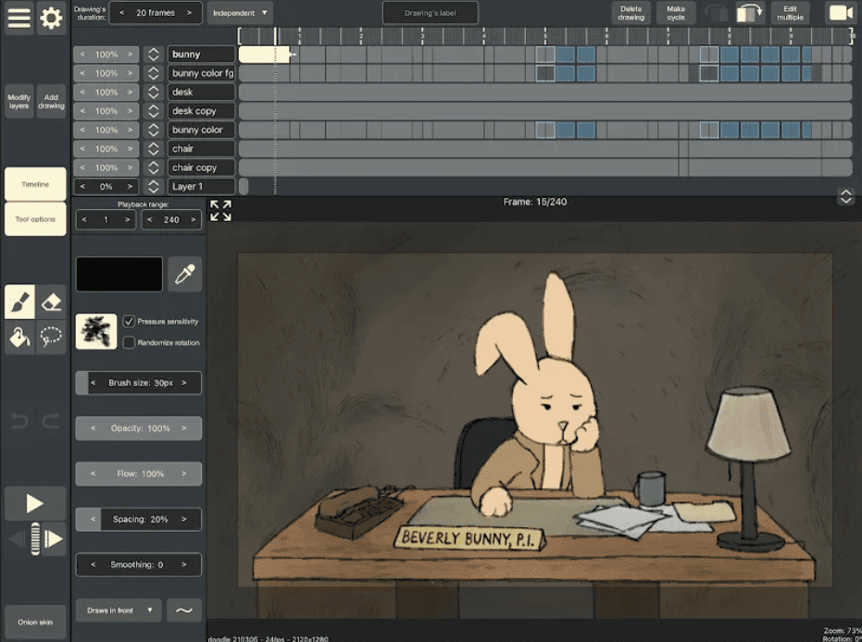Select the eraser tool

[x=51, y=302]
